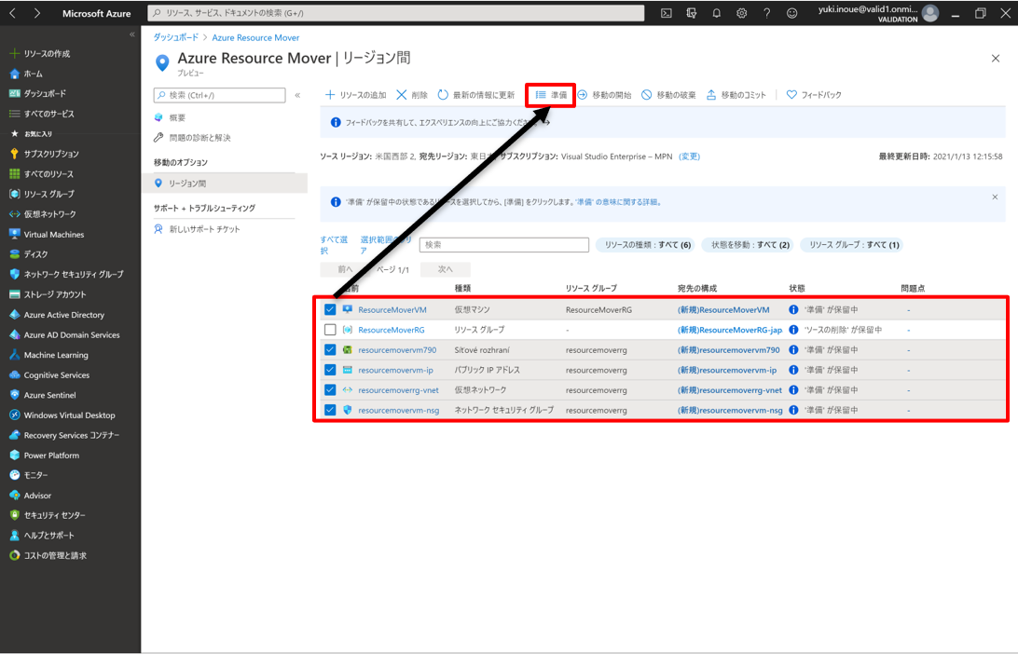Open ヘルプとサポート in the sidebar
The height and width of the screenshot is (654, 1018).
coord(42,536)
